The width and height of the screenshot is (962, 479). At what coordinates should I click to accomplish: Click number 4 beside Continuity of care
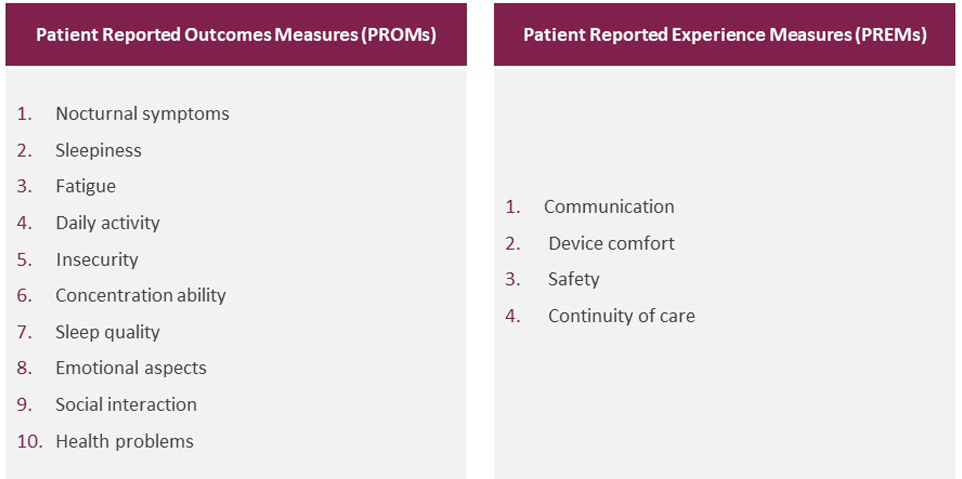[512, 316]
